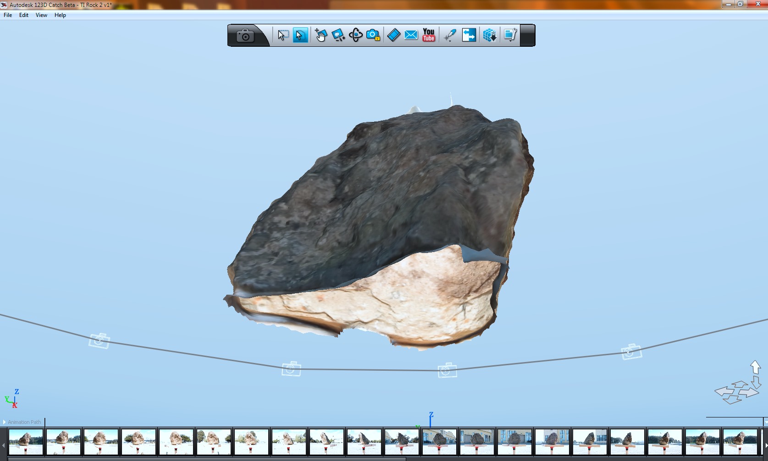Click the navigation left arrow

pos(724,391)
